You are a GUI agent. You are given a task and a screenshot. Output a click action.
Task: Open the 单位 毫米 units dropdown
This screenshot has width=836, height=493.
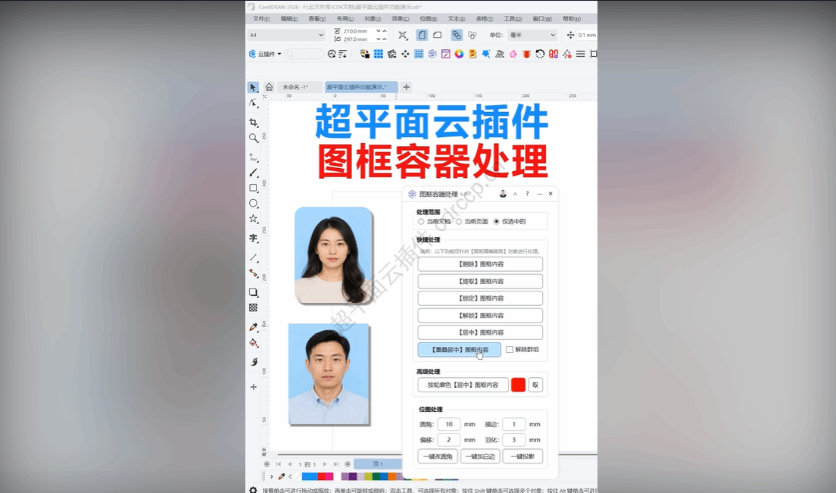(x=532, y=35)
